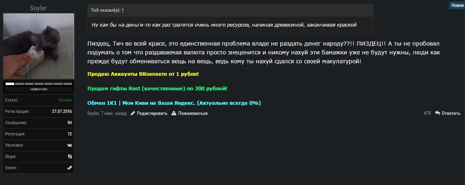Image resolution: width=465 pixels, height=185 pixels.
Task: Open the Steam profile icon
Action: [x=70, y=167]
